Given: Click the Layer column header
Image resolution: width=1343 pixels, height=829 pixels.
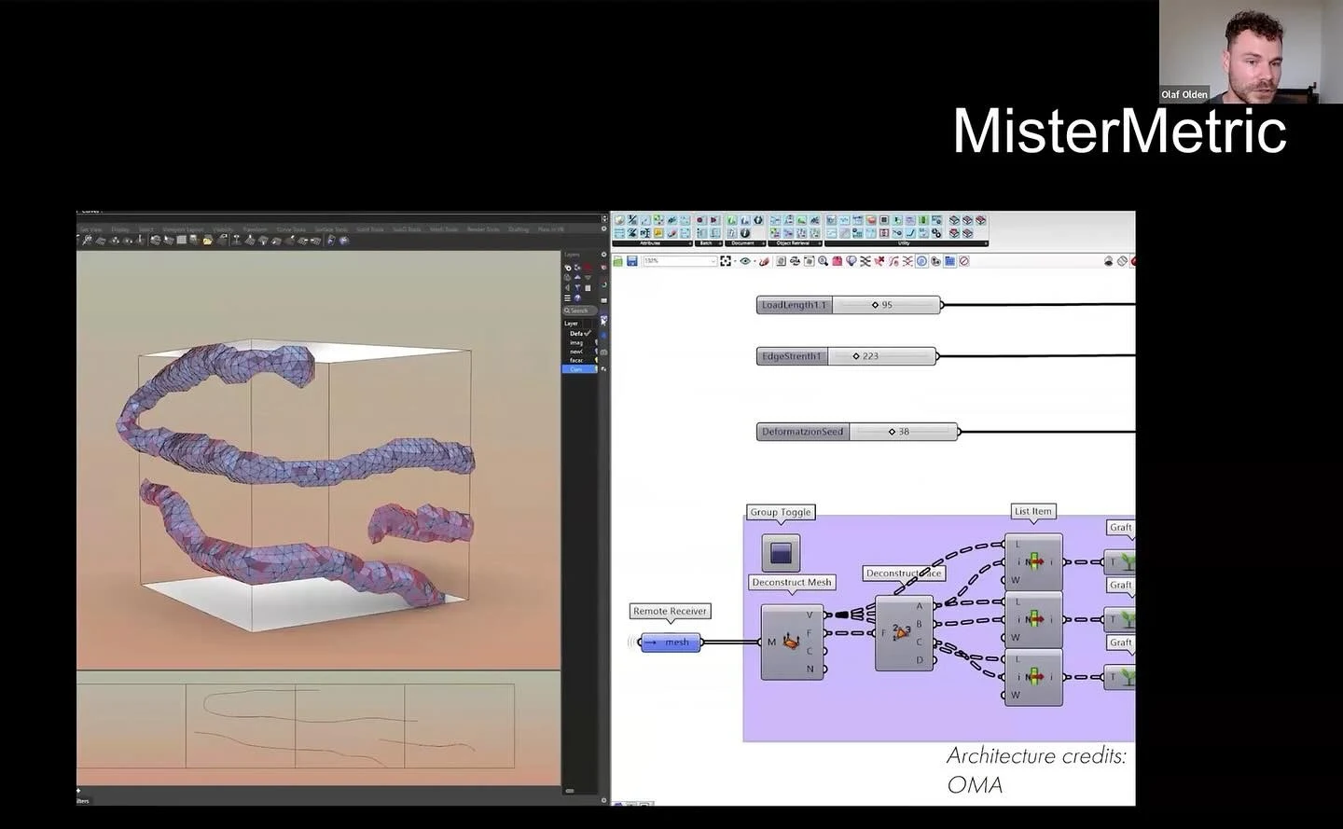Looking at the screenshot, I should pyautogui.click(x=571, y=324).
